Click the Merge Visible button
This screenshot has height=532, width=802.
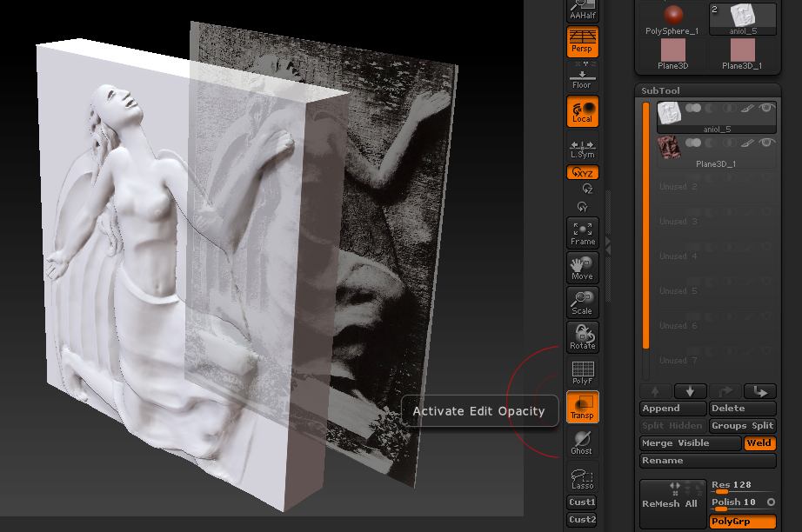pos(690,443)
